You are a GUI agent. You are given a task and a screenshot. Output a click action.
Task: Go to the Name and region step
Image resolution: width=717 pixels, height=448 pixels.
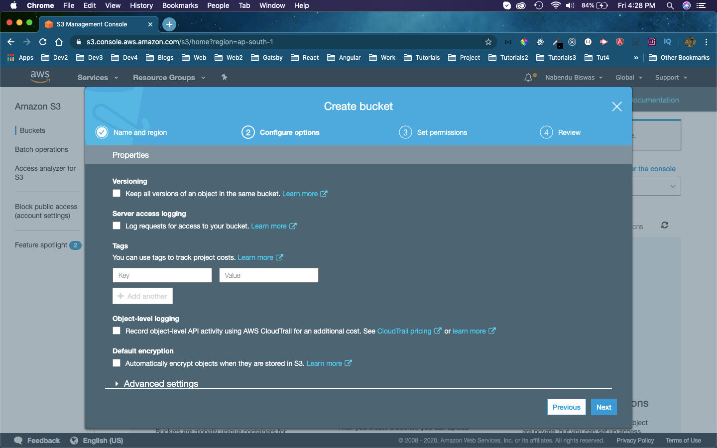(x=131, y=132)
